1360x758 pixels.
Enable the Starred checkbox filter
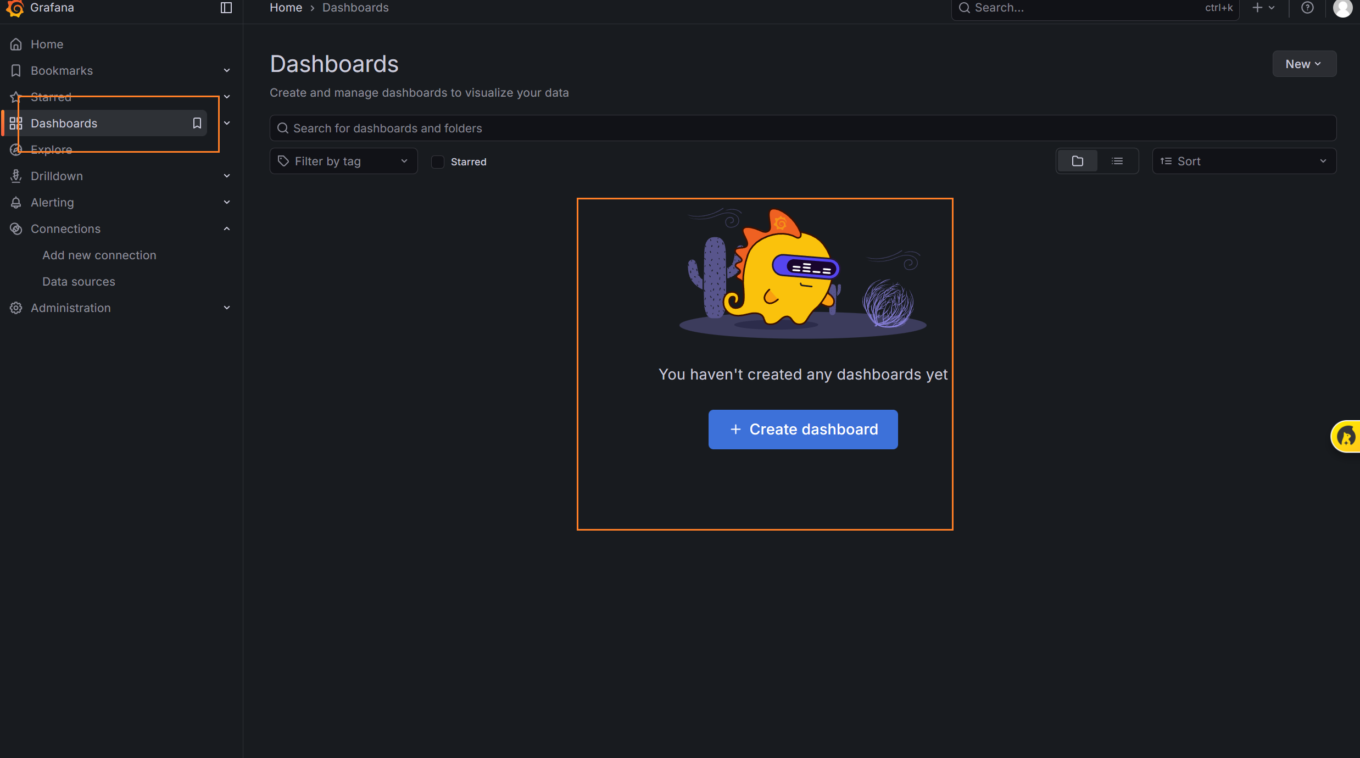[x=438, y=162]
